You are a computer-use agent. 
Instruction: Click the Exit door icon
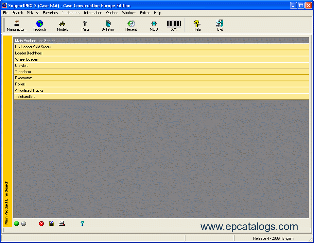point(220,25)
